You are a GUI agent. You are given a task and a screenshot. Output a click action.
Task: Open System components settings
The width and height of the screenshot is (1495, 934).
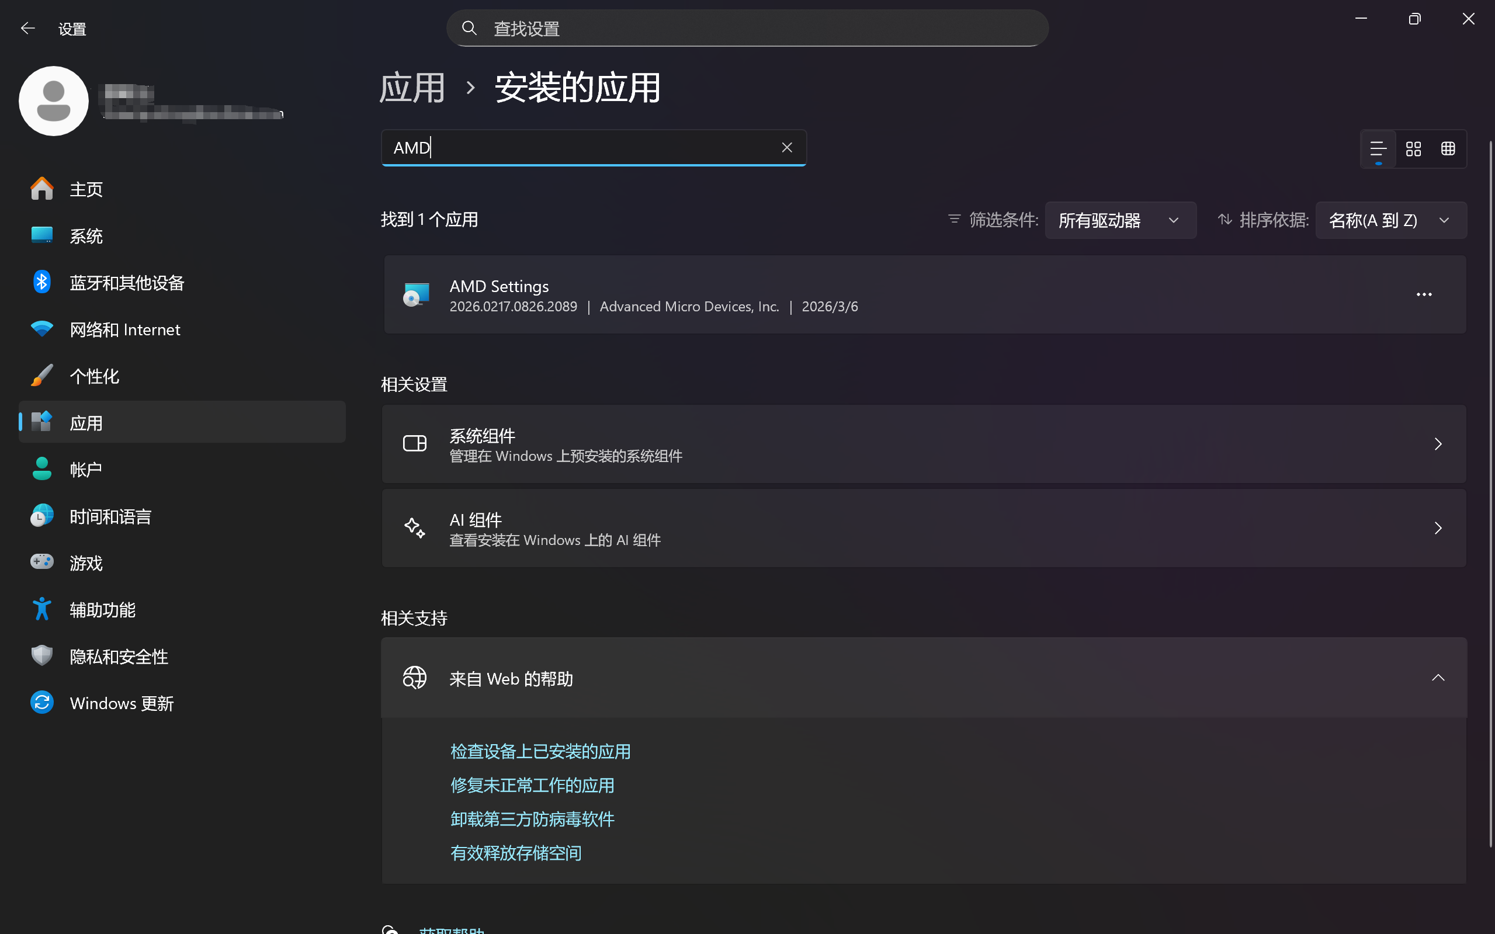click(924, 444)
